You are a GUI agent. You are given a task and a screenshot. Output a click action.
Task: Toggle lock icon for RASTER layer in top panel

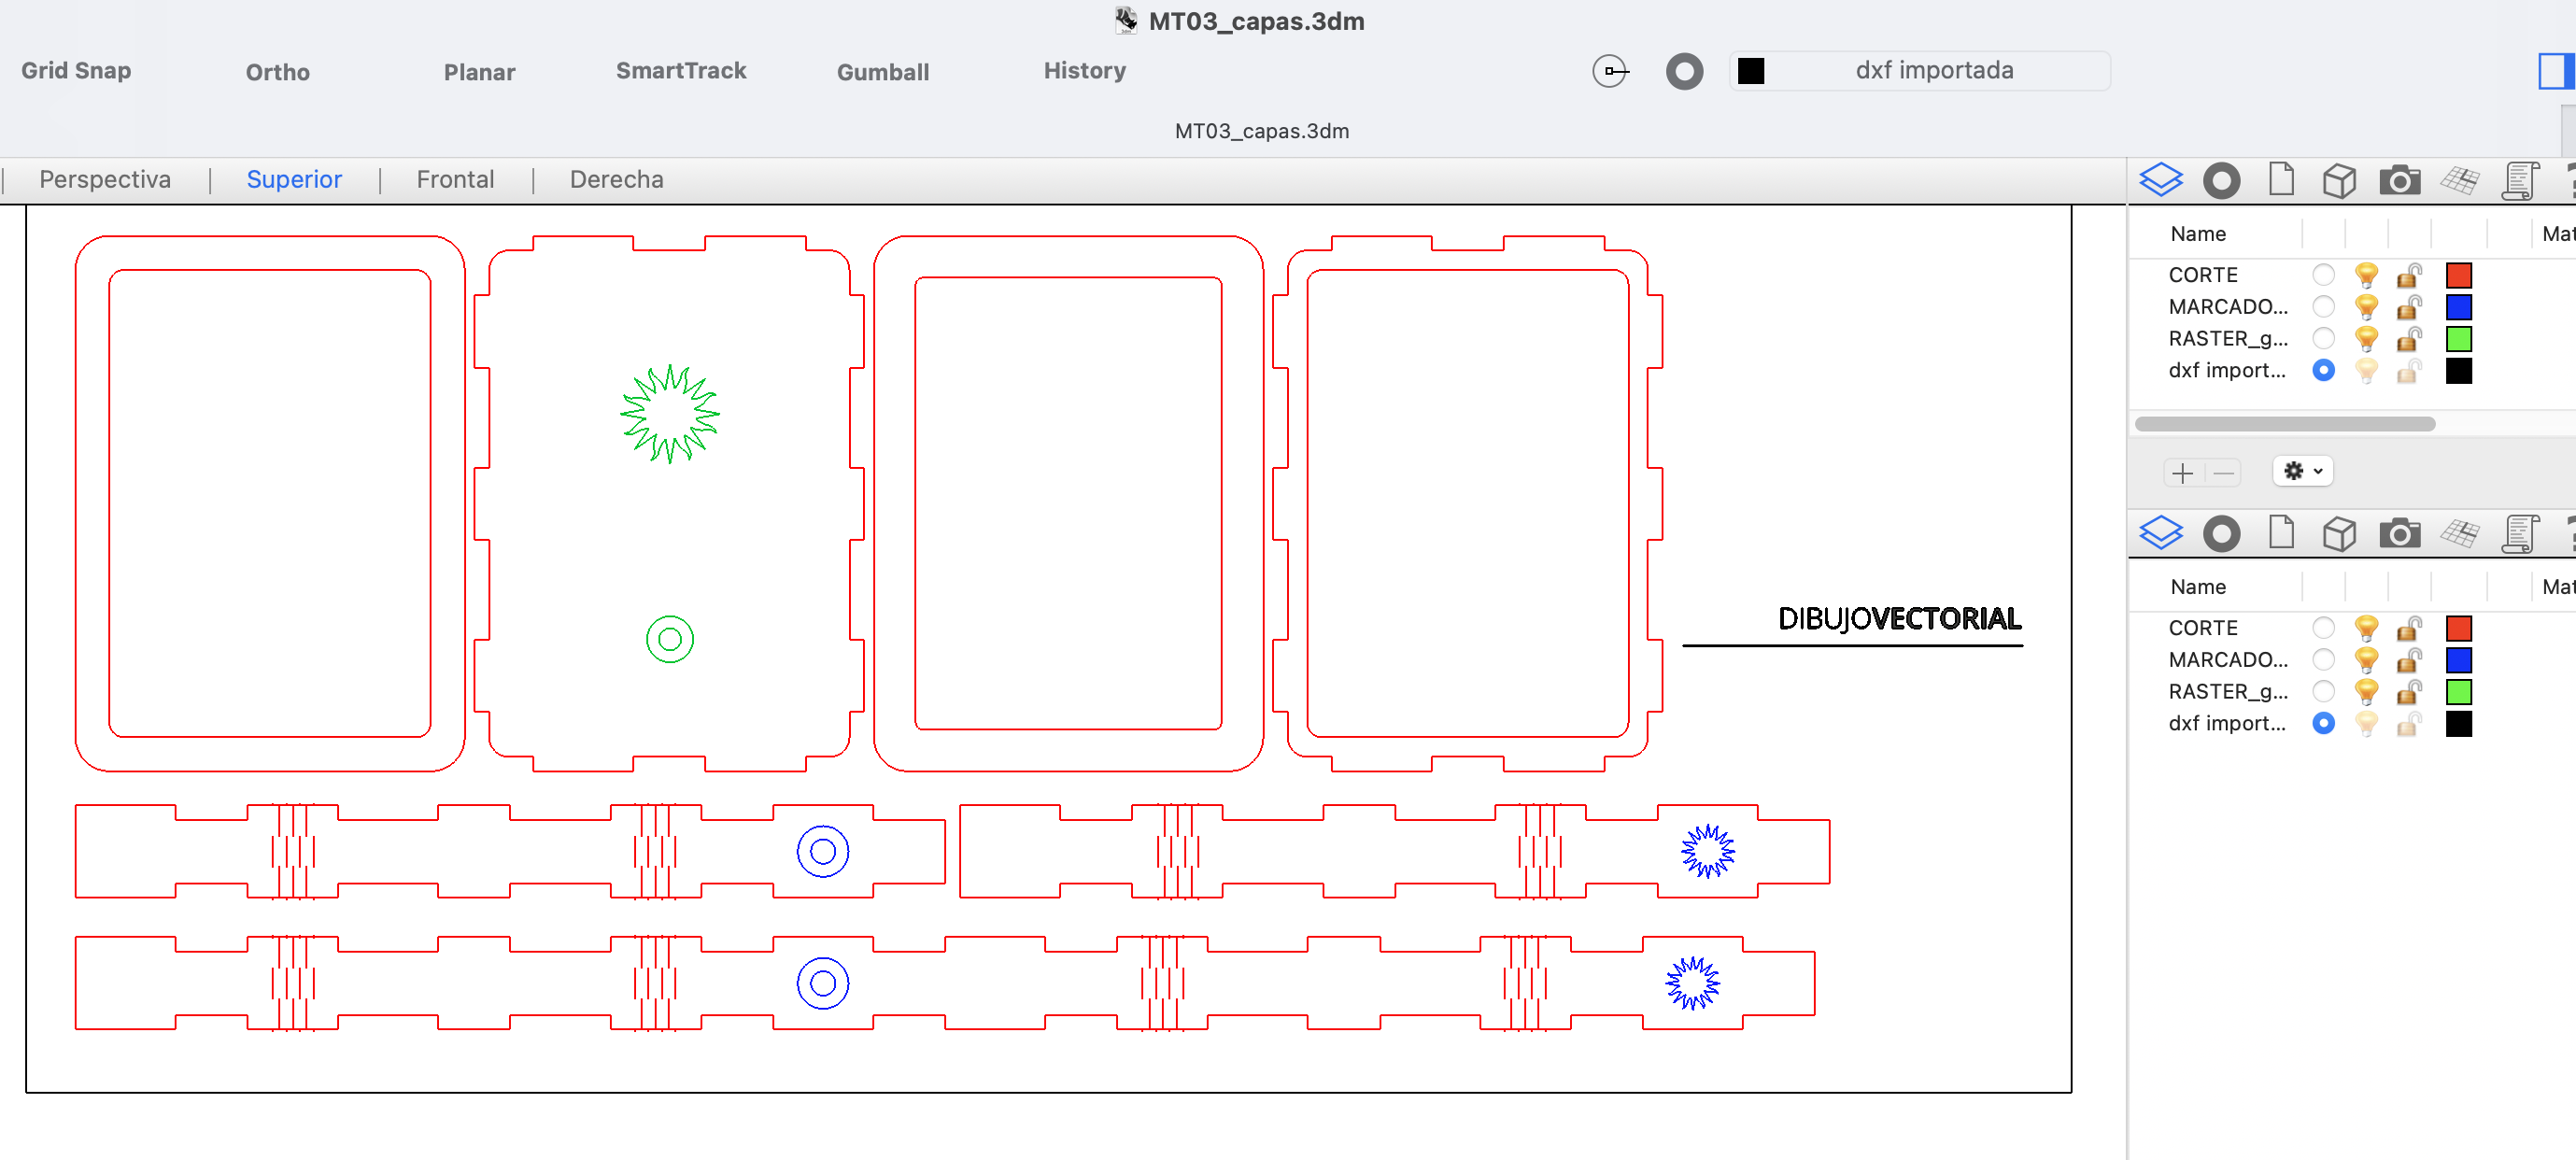click(x=2409, y=338)
